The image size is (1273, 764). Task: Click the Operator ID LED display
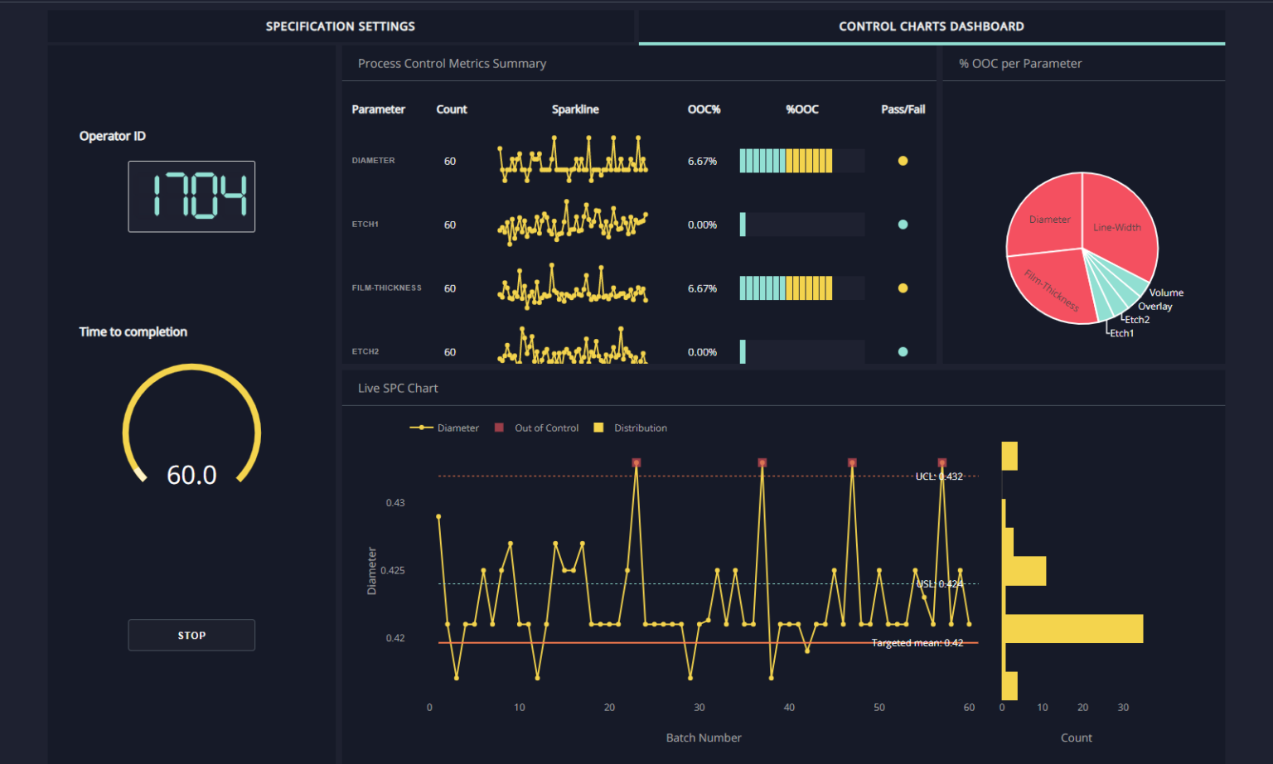191,196
